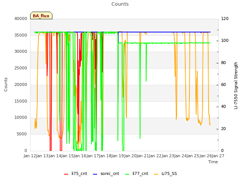Click the LI-7550 Signal Strength axis label
The height and width of the screenshot is (181, 241).
[236, 86]
